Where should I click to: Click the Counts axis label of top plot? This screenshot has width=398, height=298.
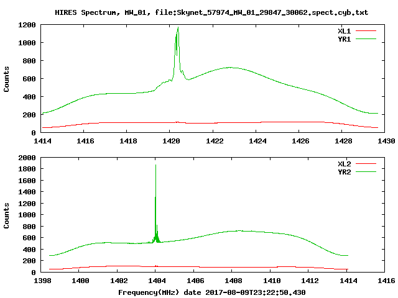tap(6, 79)
